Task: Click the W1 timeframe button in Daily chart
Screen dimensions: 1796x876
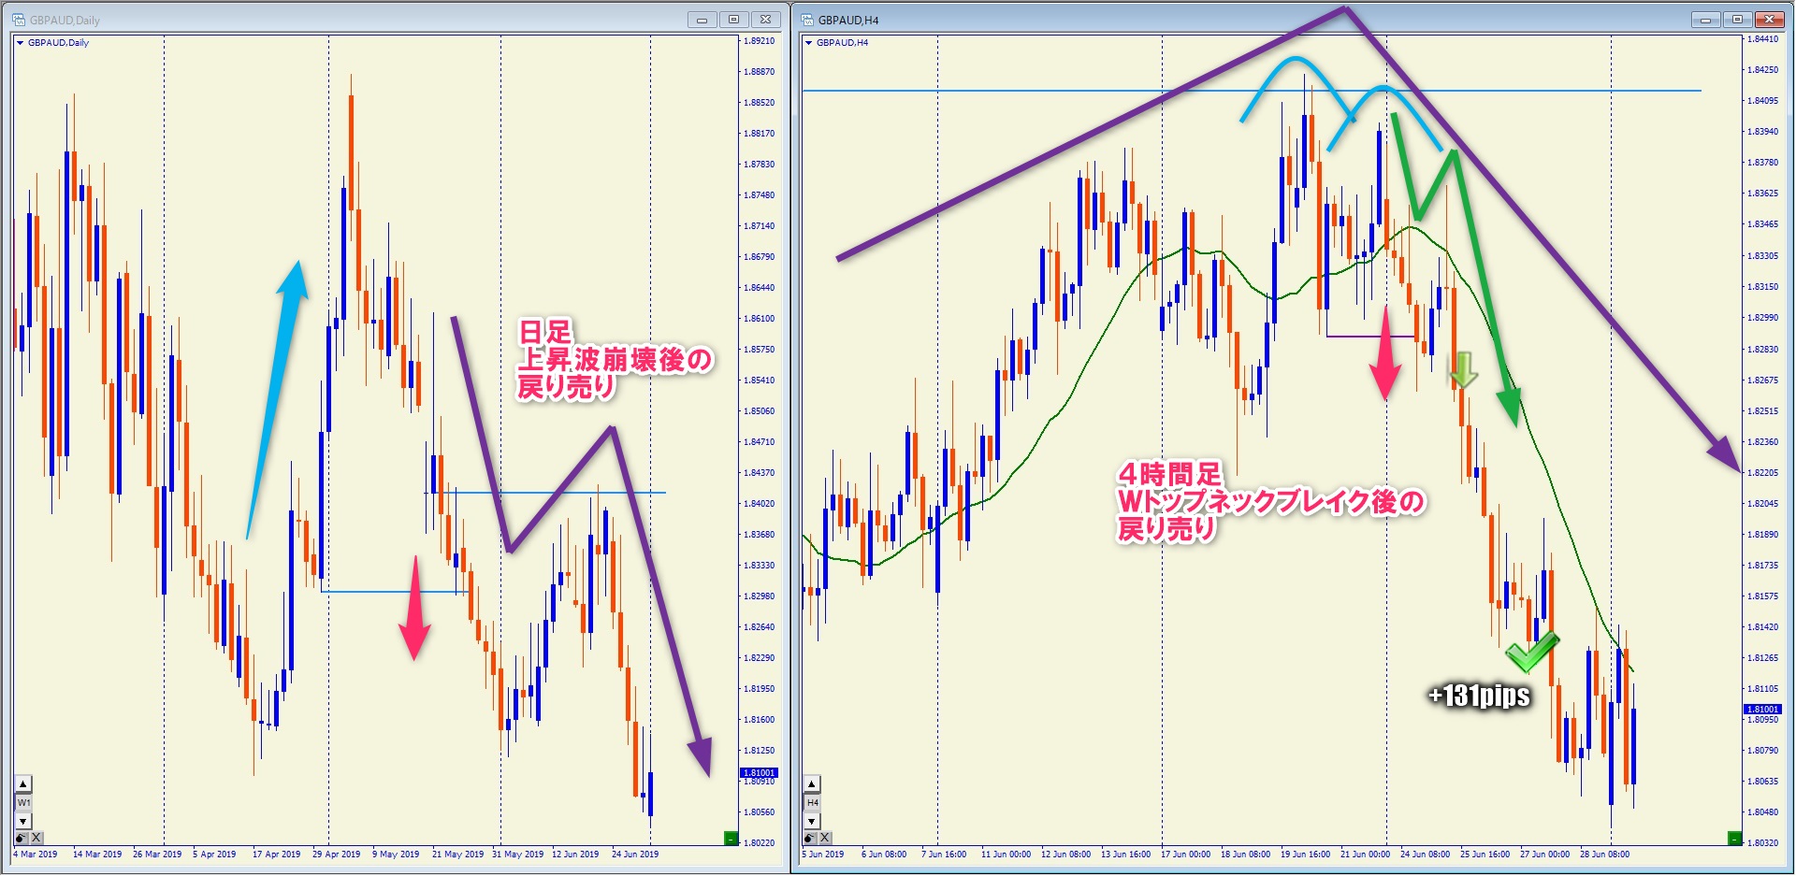Action: click(23, 803)
